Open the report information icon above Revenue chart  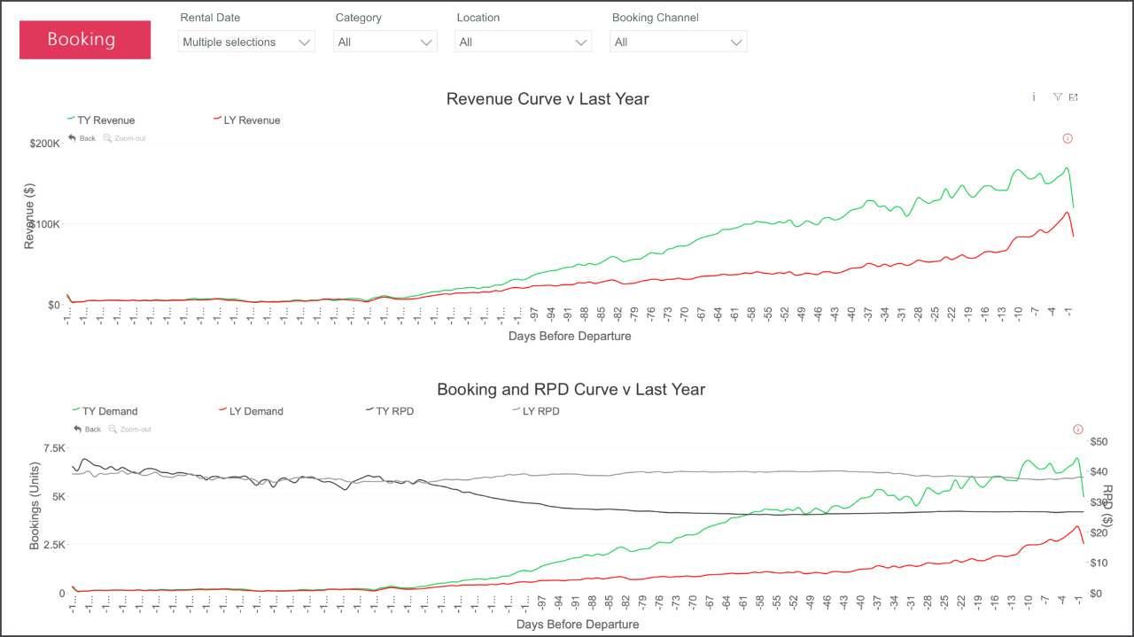tap(1034, 97)
